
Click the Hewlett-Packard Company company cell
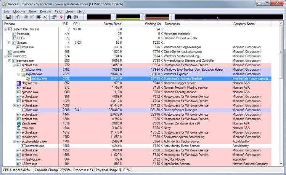coord(250,164)
